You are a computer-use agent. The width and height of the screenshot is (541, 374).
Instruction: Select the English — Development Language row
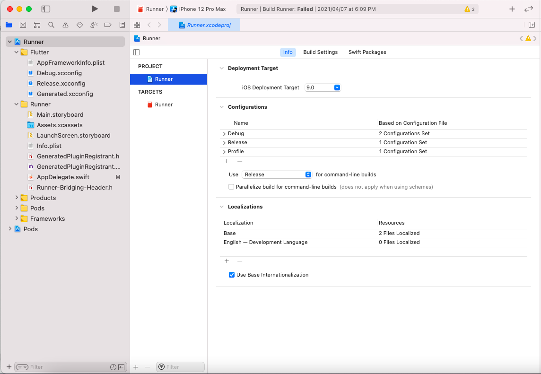coord(373,242)
